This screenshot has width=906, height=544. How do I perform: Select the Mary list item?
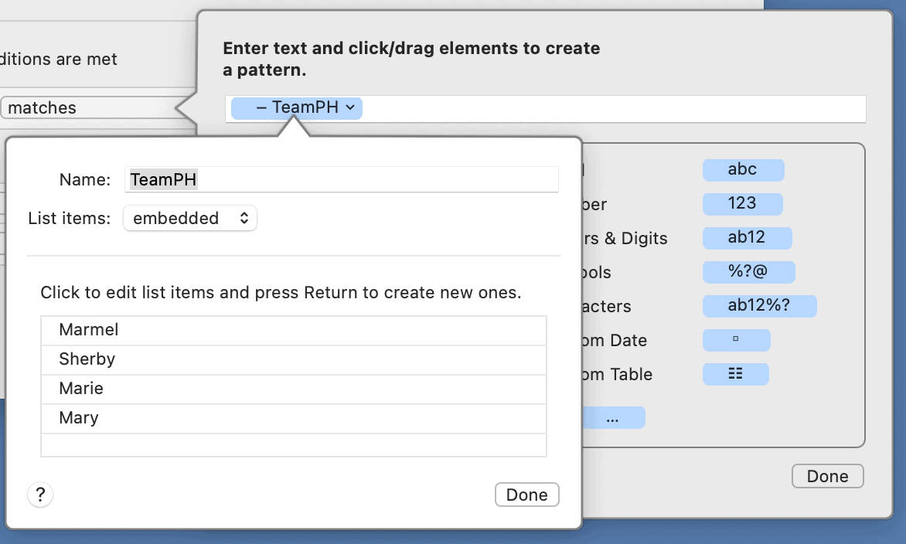(294, 419)
